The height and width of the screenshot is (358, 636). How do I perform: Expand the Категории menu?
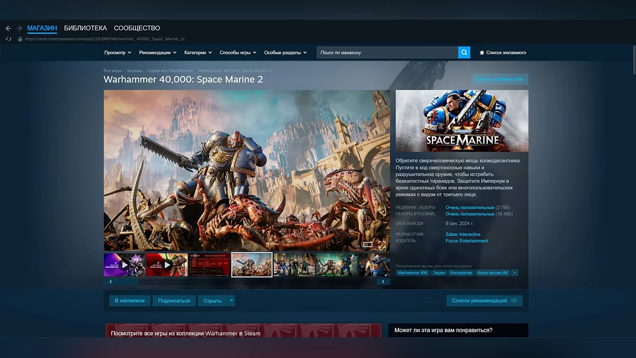[x=198, y=53]
